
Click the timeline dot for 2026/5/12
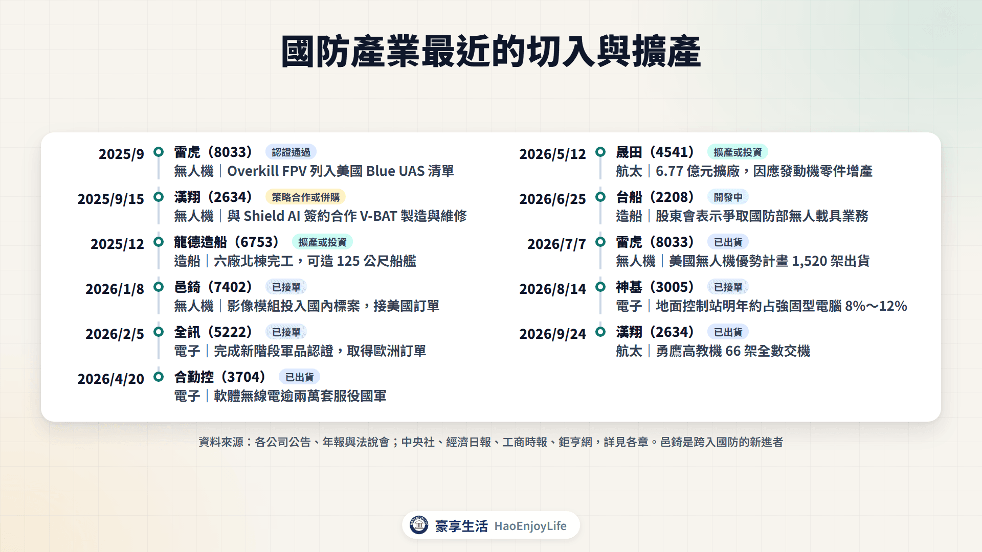coord(600,152)
